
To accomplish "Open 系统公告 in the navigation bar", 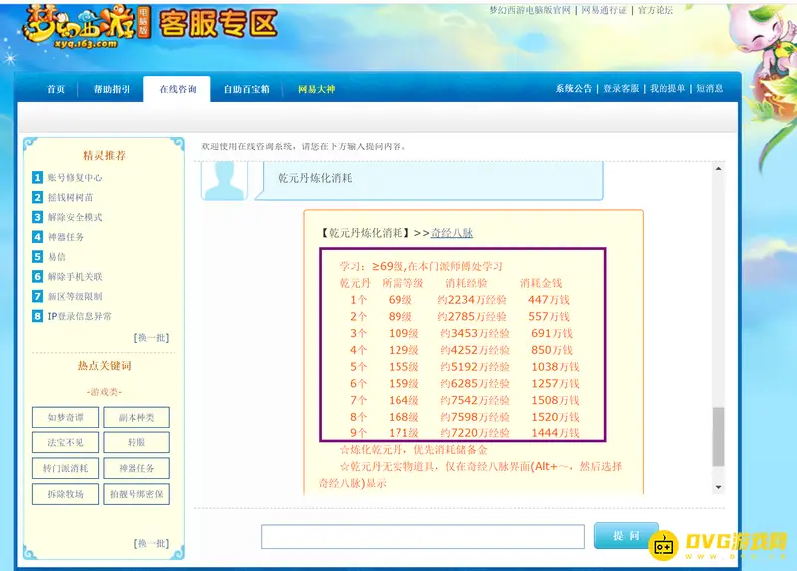I will coord(574,88).
